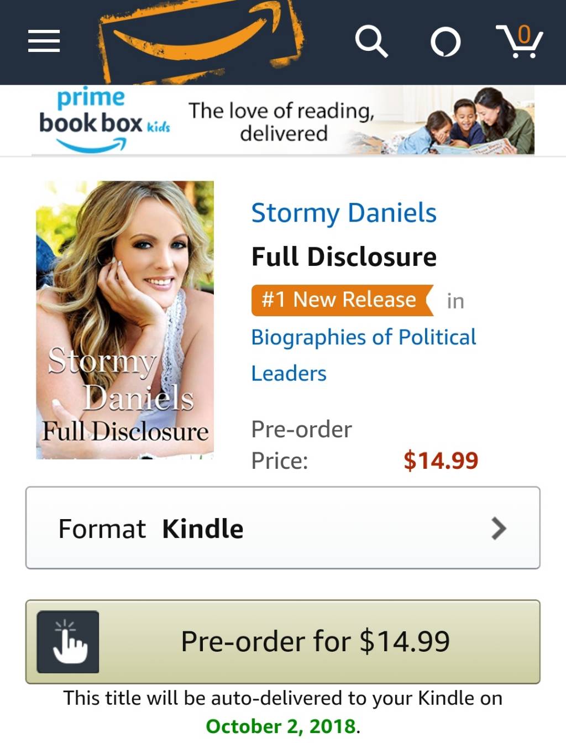Open 'The love of reading, delivered' banner
Screen dimensions: 566x743
pyautogui.click(x=282, y=122)
